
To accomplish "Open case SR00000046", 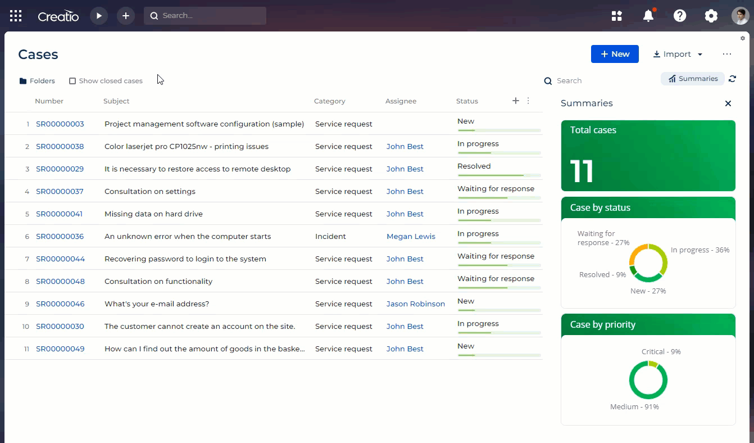I will pos(61,304).
